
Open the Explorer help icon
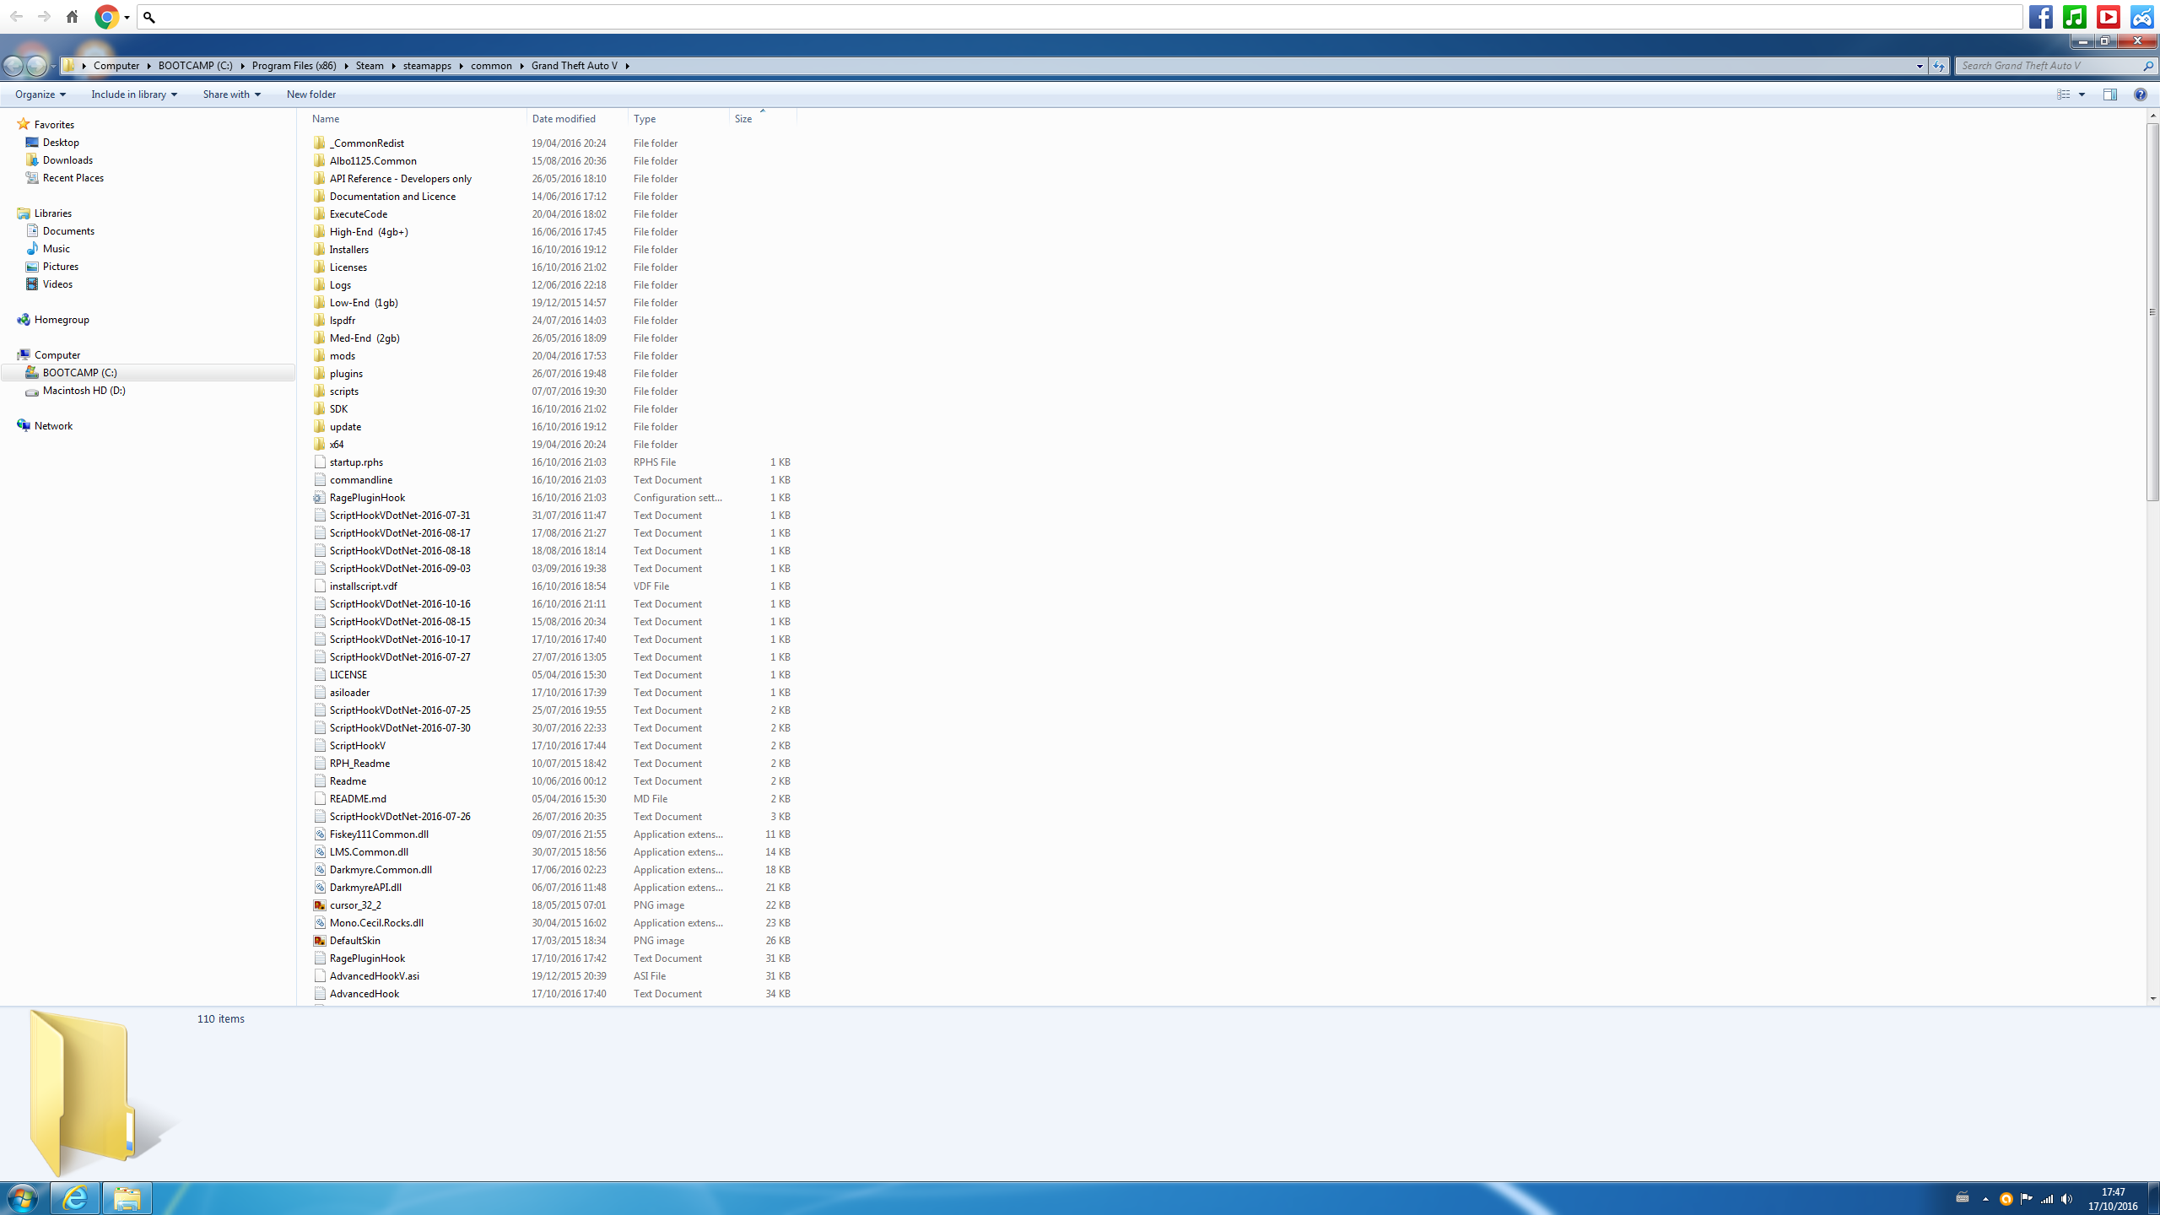coord(2140,94)
